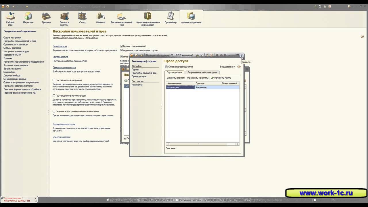Close the Текущие вызовы status panel
368x207 pixels.
(x=35, y=198)
